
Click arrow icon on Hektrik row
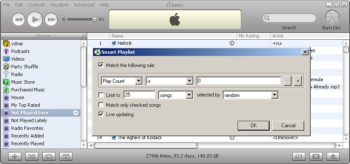232,43
